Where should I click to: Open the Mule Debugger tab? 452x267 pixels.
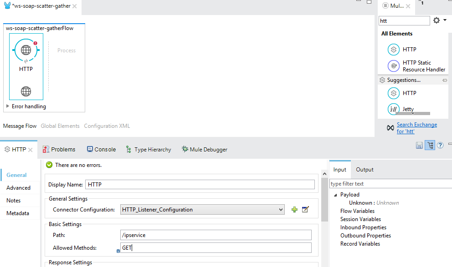(x=205, y=150)
